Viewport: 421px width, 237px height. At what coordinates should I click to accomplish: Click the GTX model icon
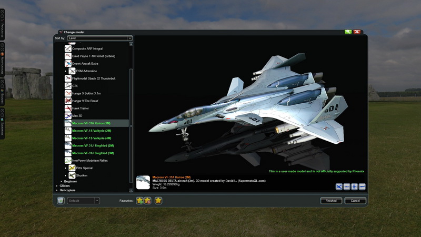click(x=68, y=86)
